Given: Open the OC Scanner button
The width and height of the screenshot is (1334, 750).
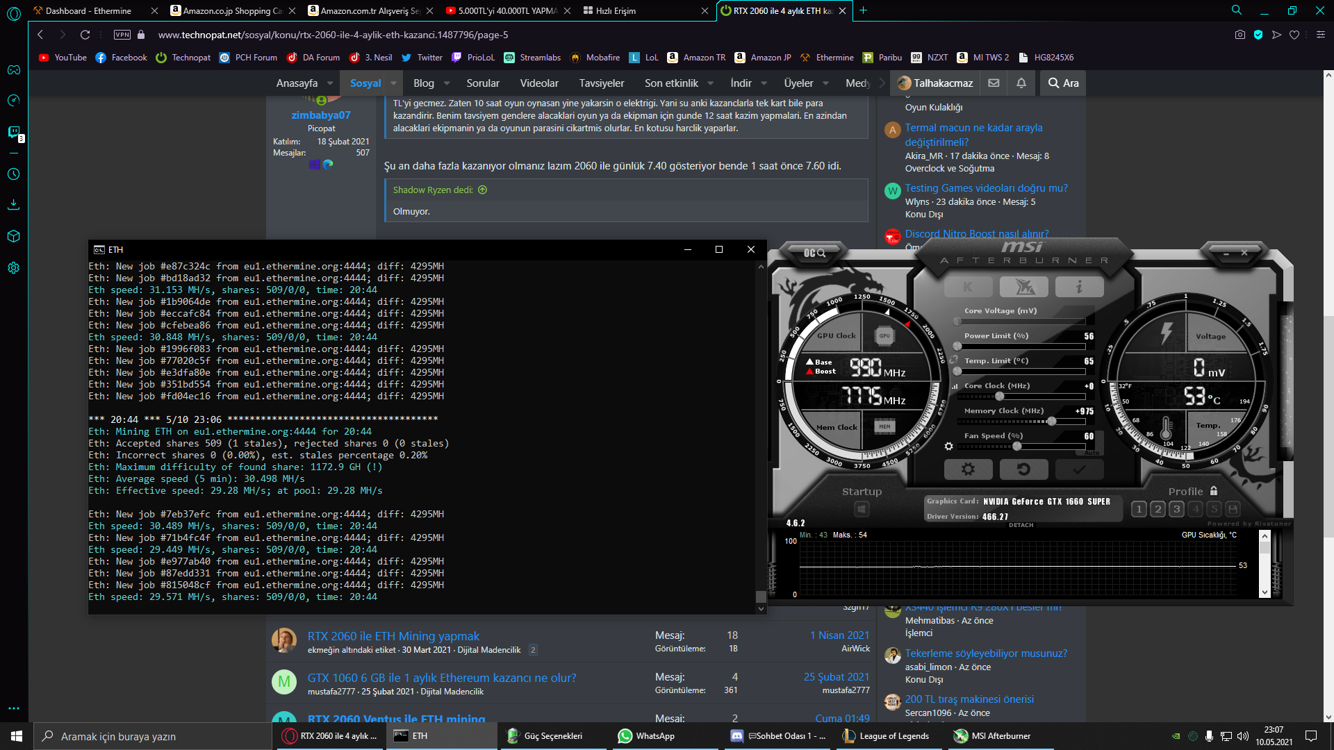Looking at the screenshot, I should pos(814,253).
